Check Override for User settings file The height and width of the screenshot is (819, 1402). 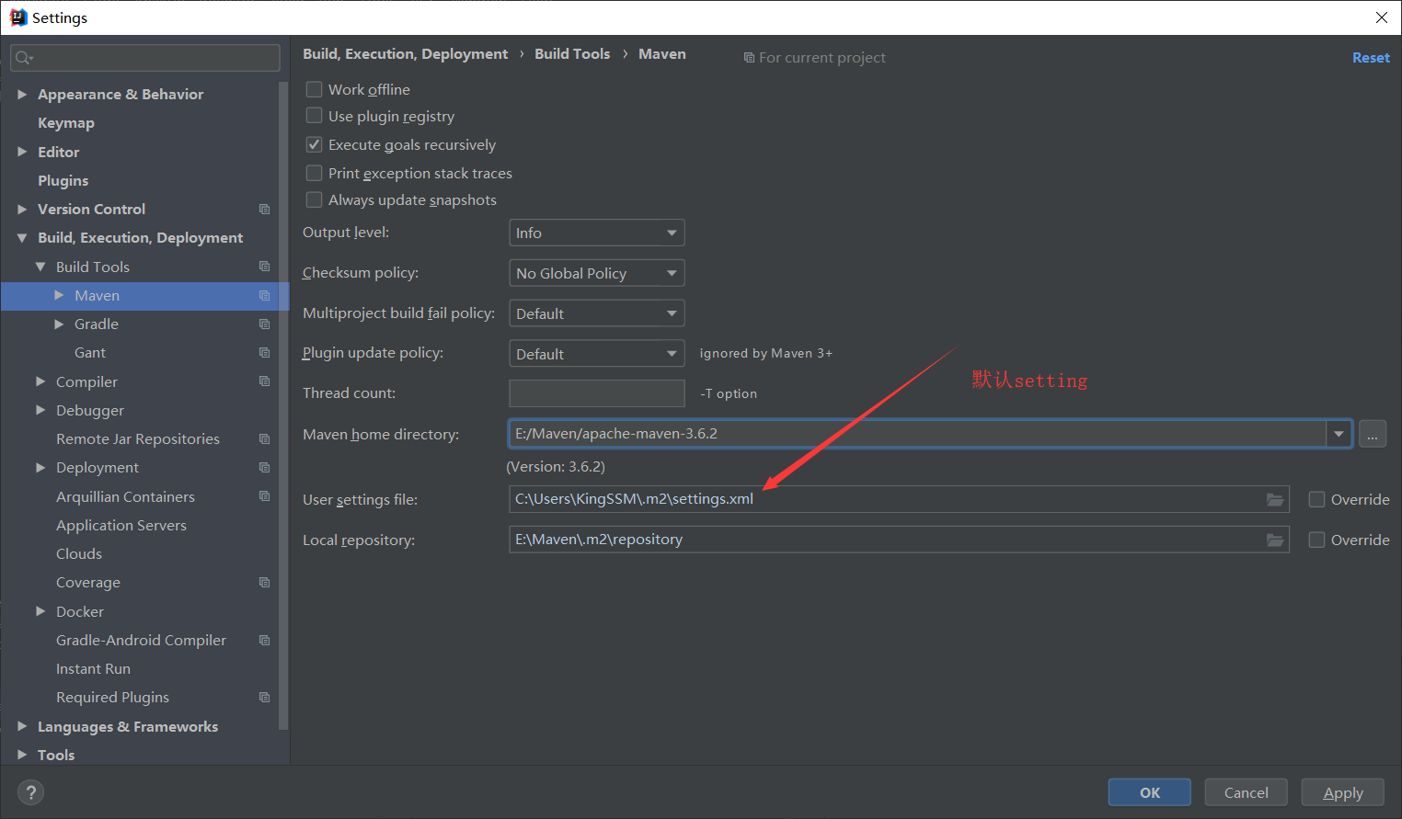[1317, 499]
